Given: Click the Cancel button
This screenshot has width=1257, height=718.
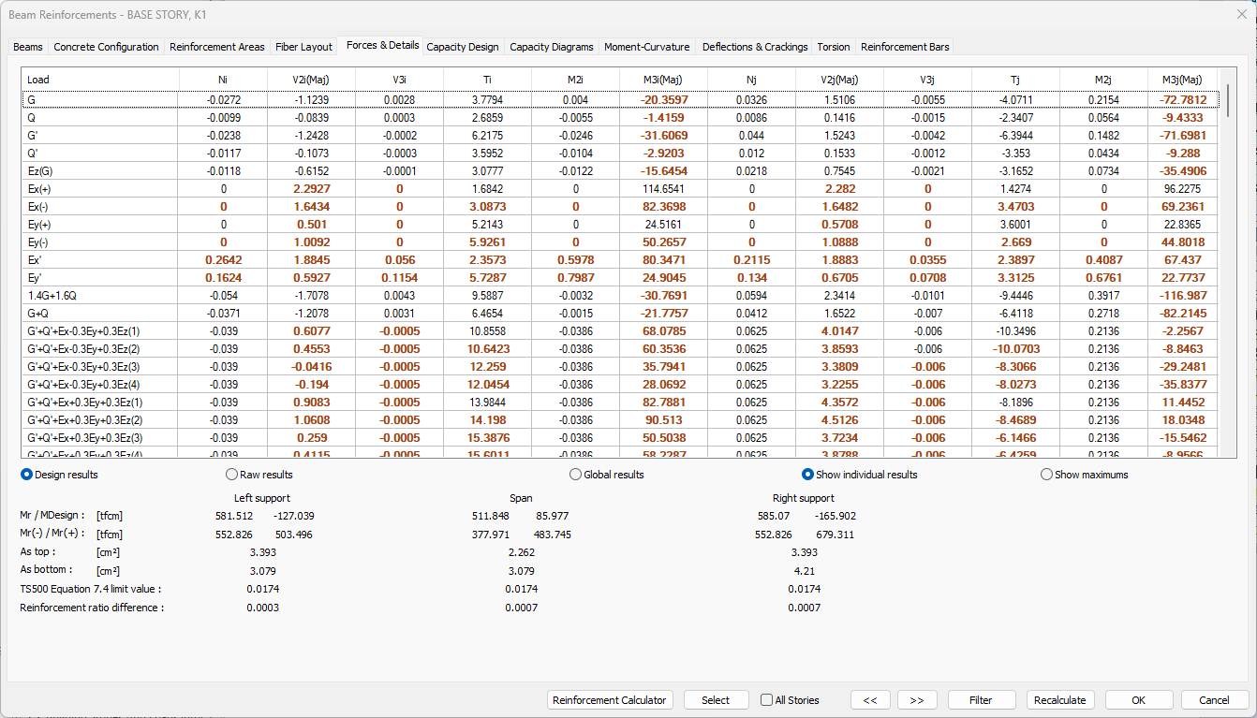Looking at the screenshot, I should pos(1214,700).
